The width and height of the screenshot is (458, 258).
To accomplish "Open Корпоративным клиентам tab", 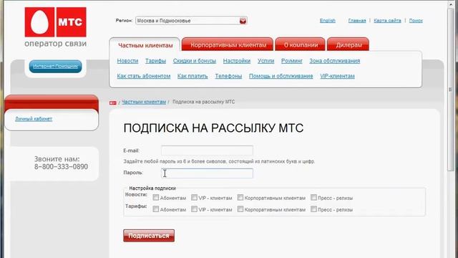I will point(228,44).
